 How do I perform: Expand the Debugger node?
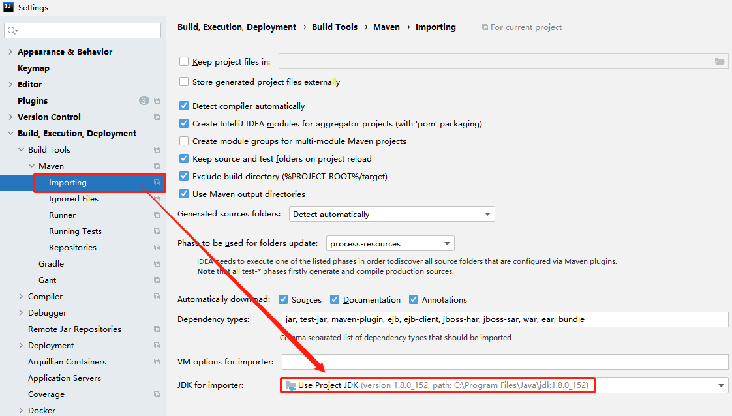(21, 313)
